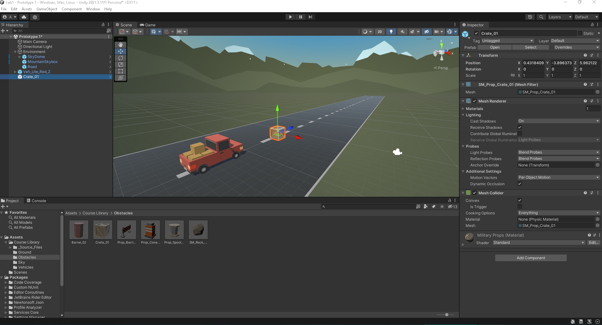This screenshot has width=602, height=325.
Task: Switch to the Game tab
Action: 148,25
